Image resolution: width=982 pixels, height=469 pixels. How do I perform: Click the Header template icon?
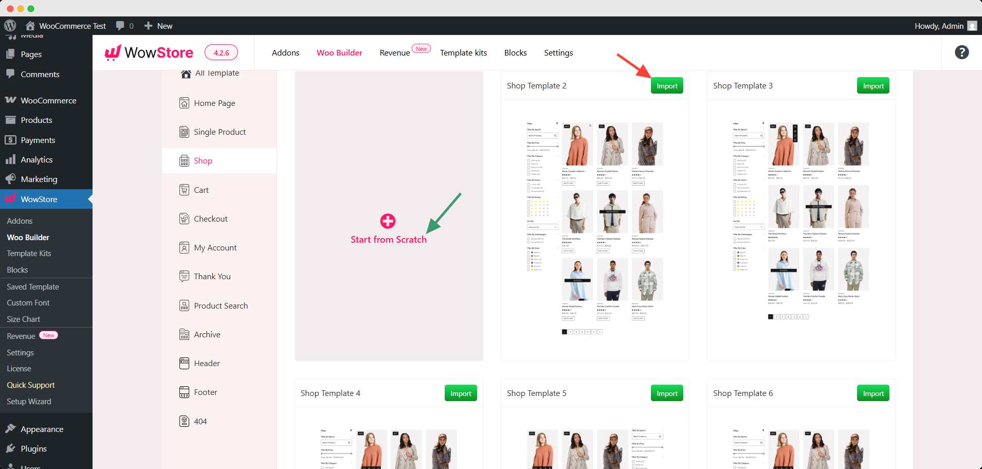click(x=184, y=364)
